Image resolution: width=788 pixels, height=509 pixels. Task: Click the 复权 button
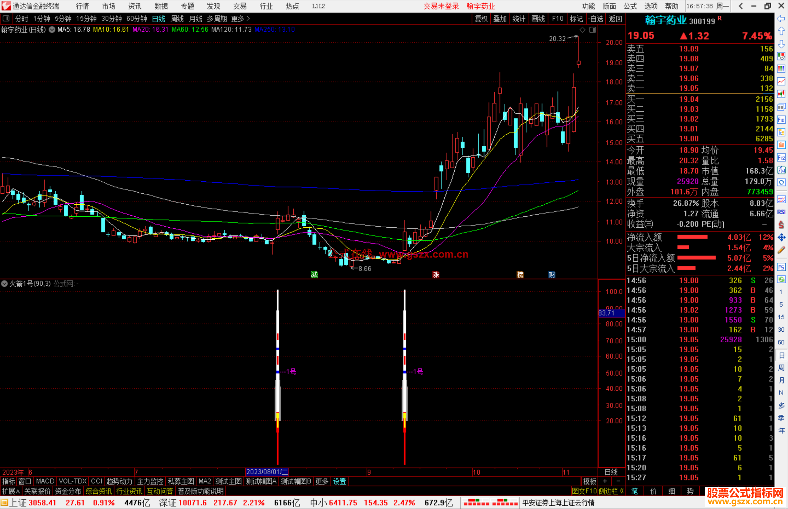[x=481, y=19]
